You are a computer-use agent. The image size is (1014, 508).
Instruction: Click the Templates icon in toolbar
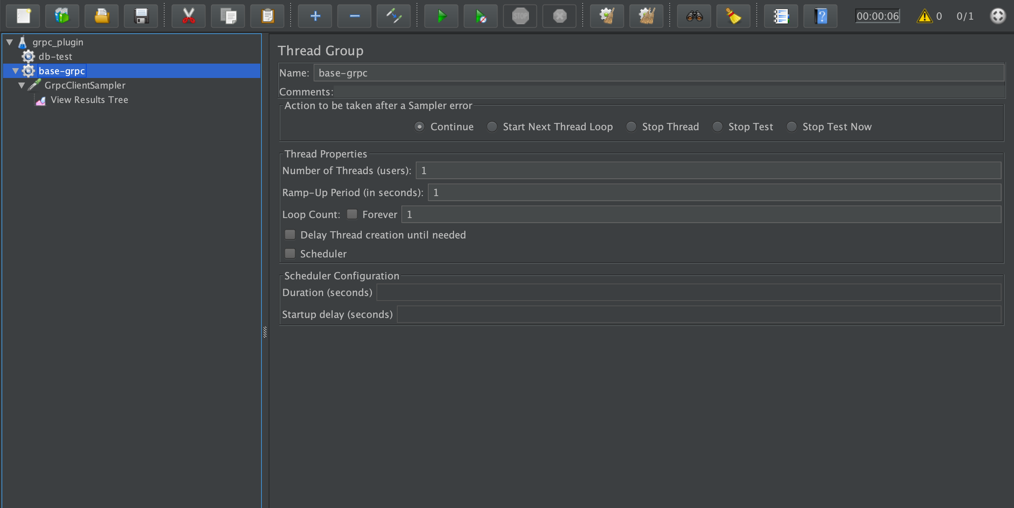[62, 16]
